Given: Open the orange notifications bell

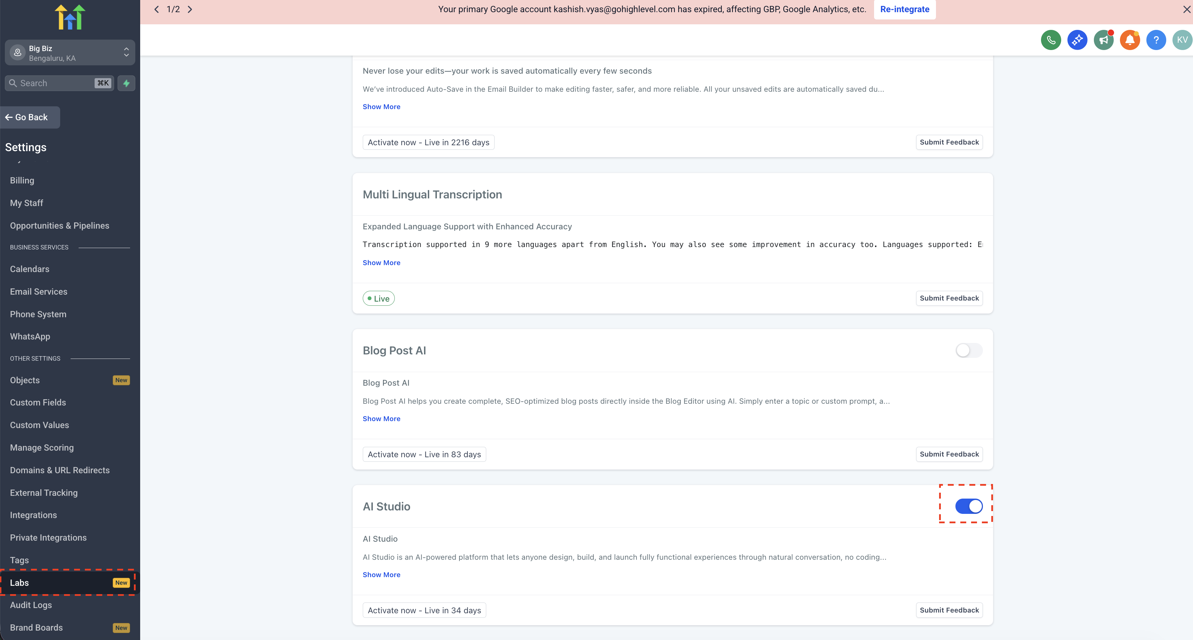Looking at the screenshot, I should coord(1130,40).
